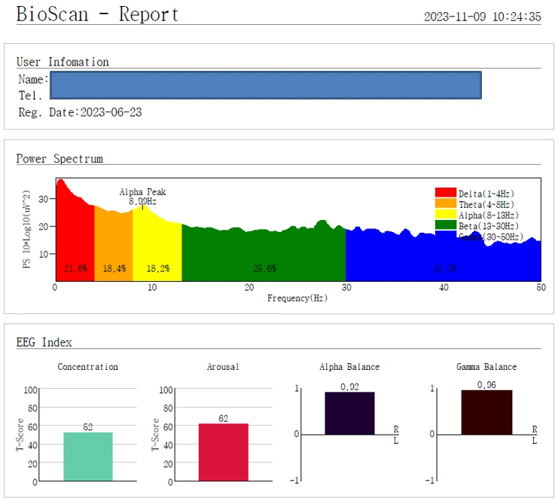Click the blue Gamma legend swatch
The width and height of the screenshot is (558, 501).
click(446, 234)
